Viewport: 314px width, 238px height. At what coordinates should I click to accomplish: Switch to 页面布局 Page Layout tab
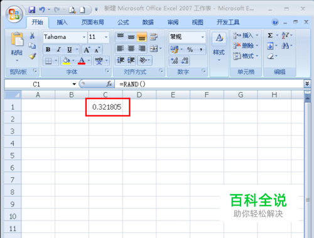[92, 22]
